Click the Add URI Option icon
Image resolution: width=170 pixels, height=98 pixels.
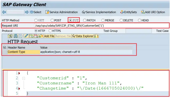pyautogui.click(x=143, y=12)
